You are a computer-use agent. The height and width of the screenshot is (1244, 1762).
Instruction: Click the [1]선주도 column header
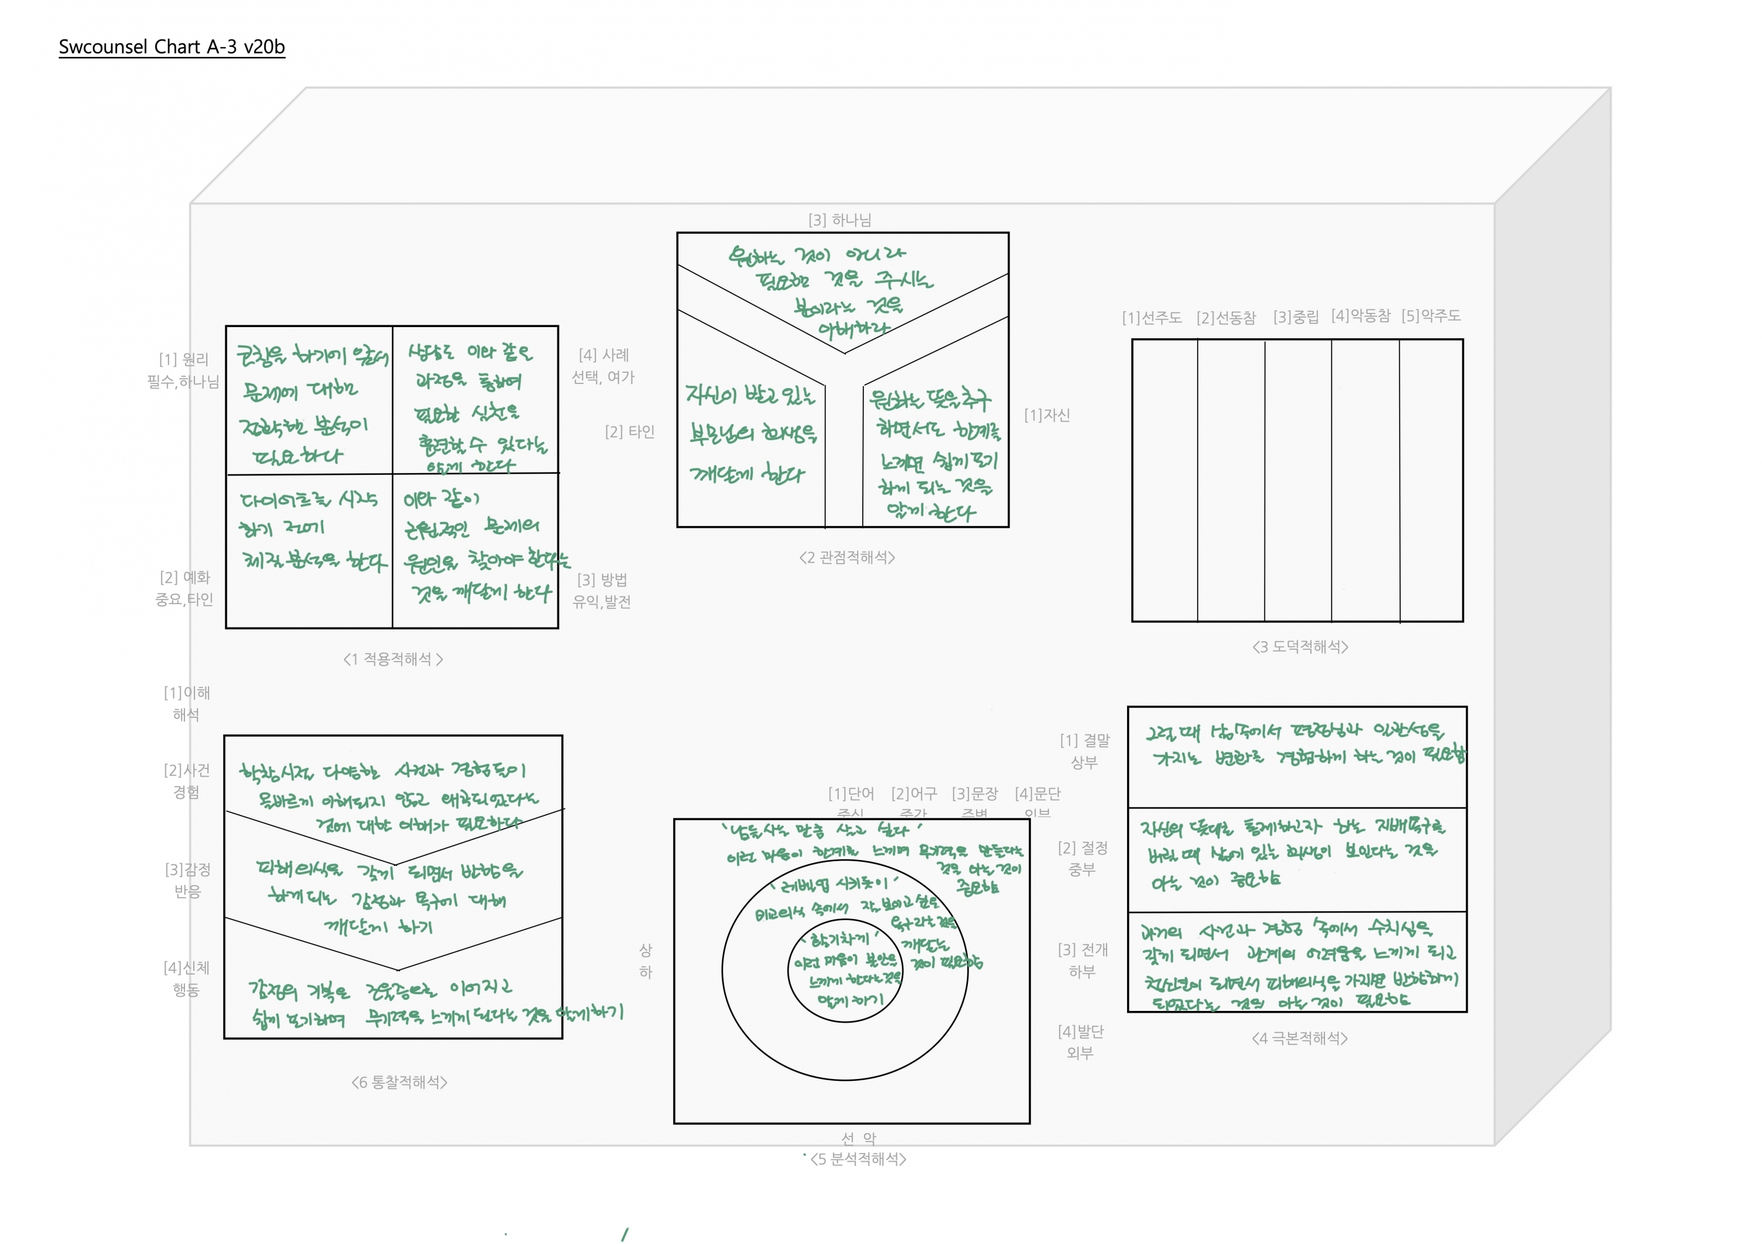click(x=1151, y=318)
